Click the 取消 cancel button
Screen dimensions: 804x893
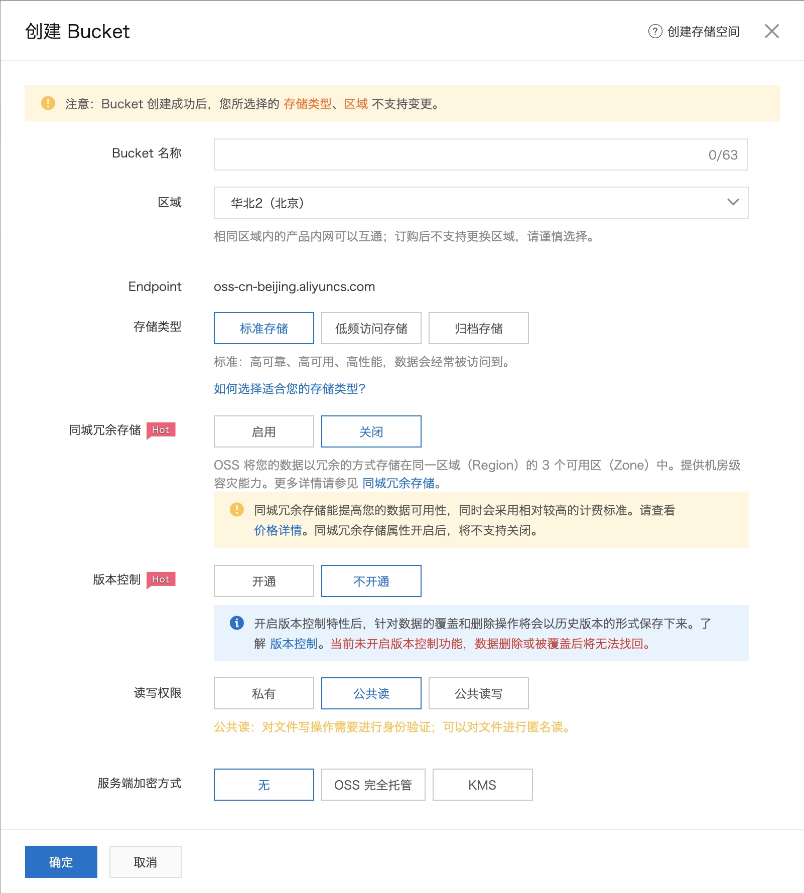coord(145,862)
